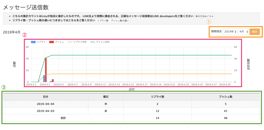Click the 水 weekday cell
This screenshot has height=130, width=264.
[x=106, y=111]
